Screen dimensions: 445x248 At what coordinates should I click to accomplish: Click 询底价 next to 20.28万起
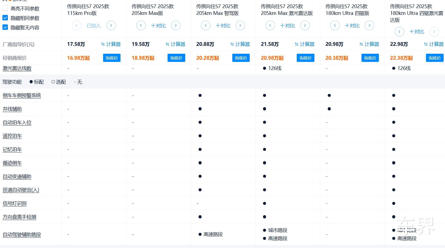241,58
